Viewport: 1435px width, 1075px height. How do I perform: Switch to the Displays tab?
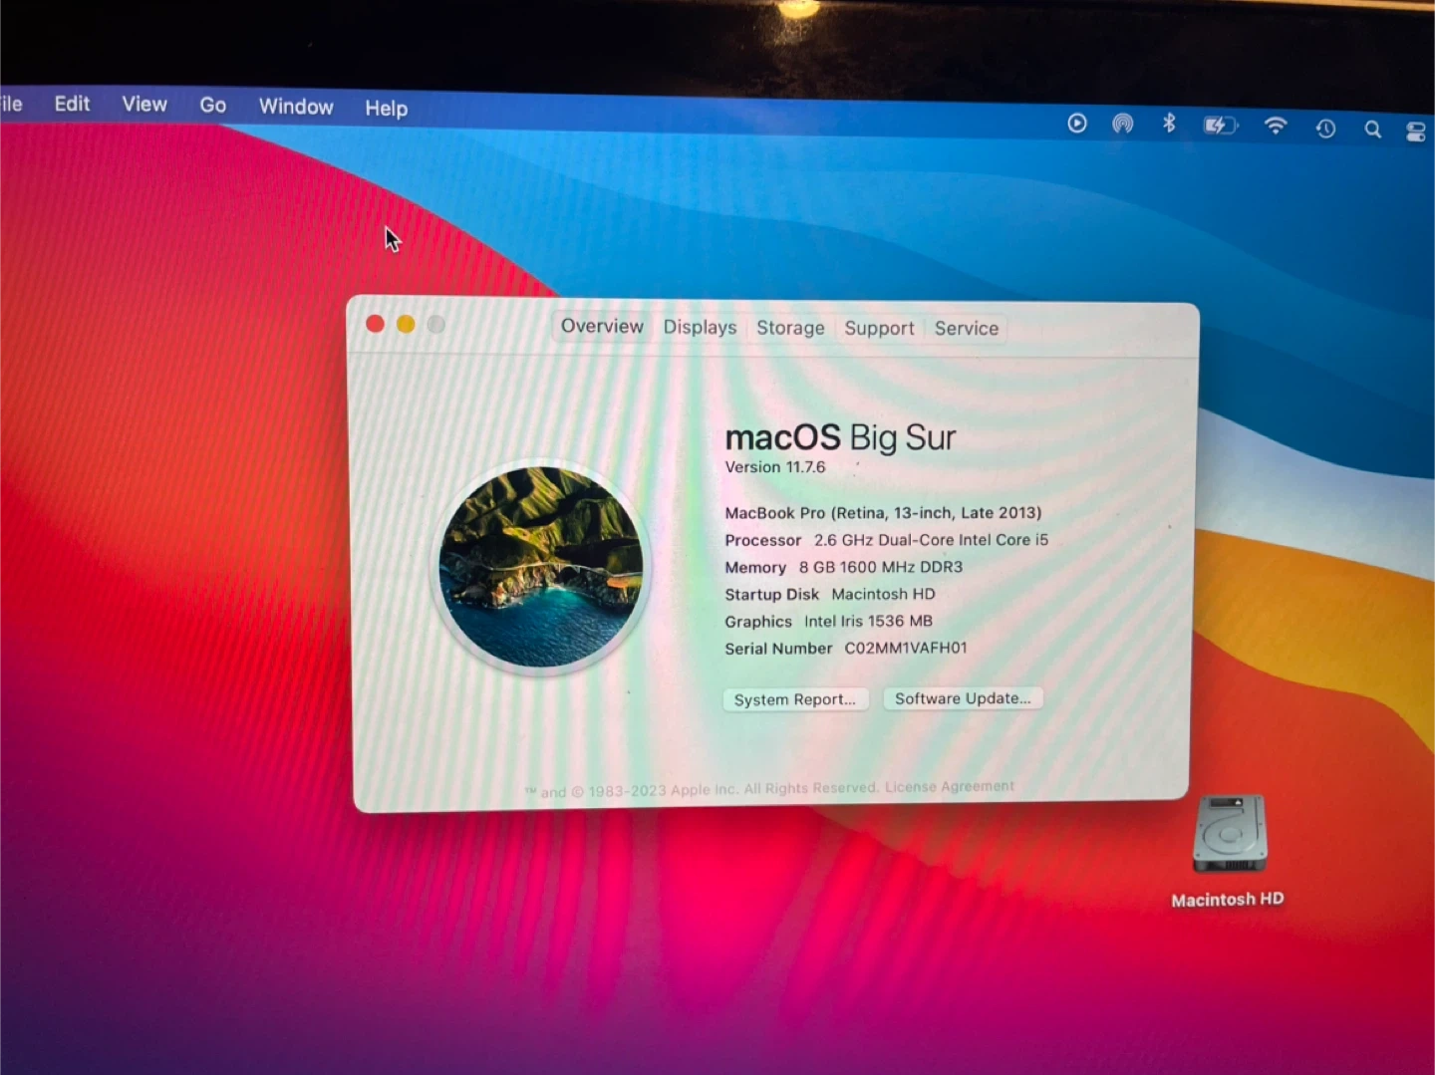[700, 328]
